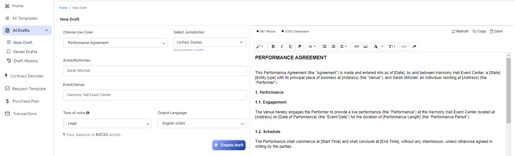Open Saved Drafts in the sidebar
Screen dimensions: 515x156
[25, 52]
